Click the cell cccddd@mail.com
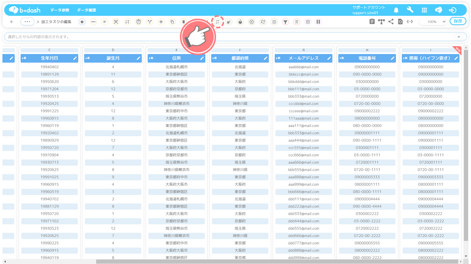471x264 pixels. 304,104
